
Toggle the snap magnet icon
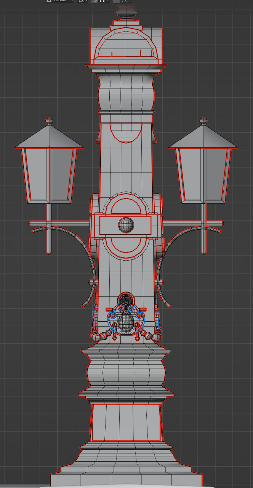tap(95, 1)
